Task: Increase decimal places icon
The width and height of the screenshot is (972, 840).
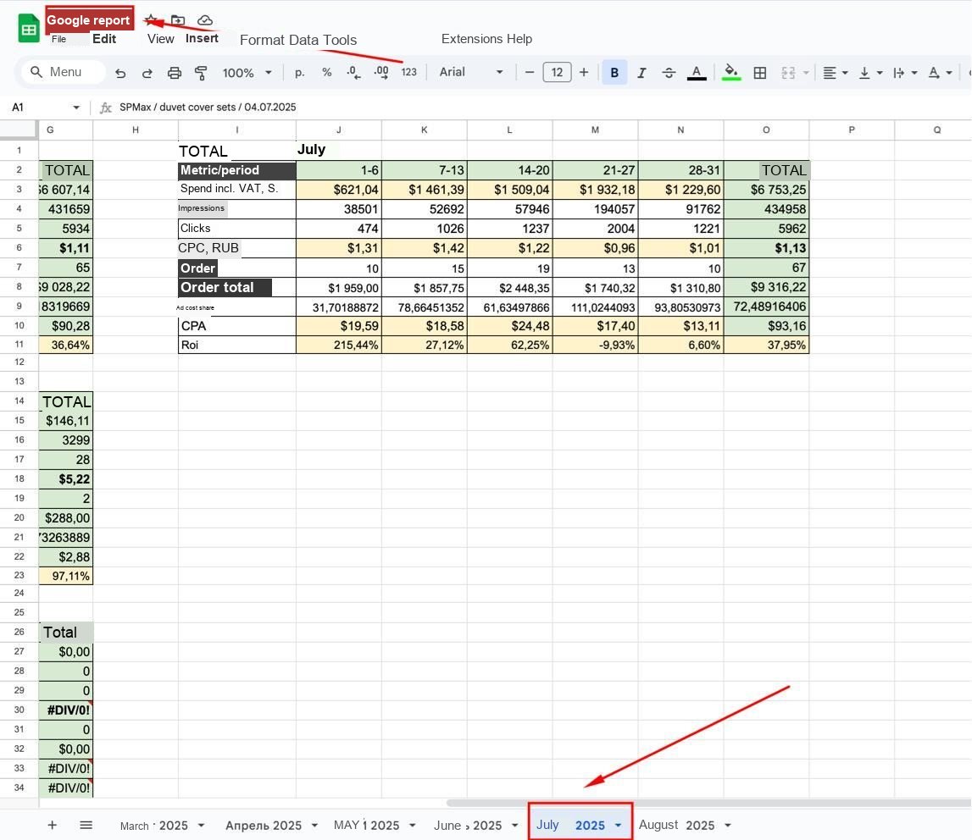Action: [x=381, y=73]
